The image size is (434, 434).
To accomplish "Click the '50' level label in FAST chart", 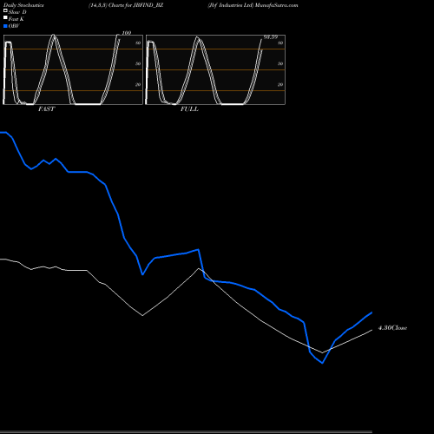I will [x=138, y=63].
